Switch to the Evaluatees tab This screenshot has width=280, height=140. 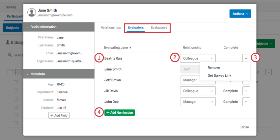(x=159, y=28)
